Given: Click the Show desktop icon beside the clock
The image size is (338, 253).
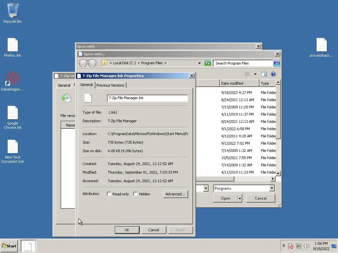Looking at the screenshot, I should [x=334, y=246].
